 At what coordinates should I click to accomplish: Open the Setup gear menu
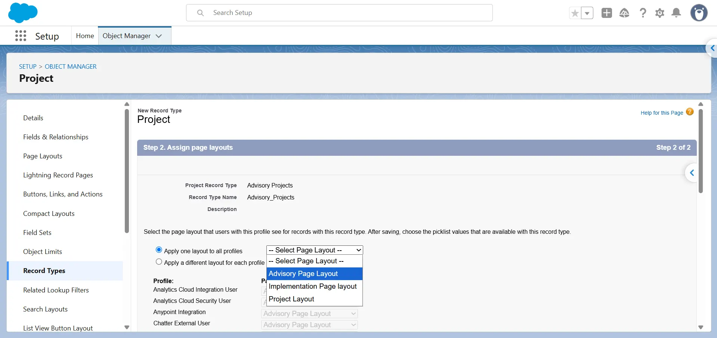point(660,13)
